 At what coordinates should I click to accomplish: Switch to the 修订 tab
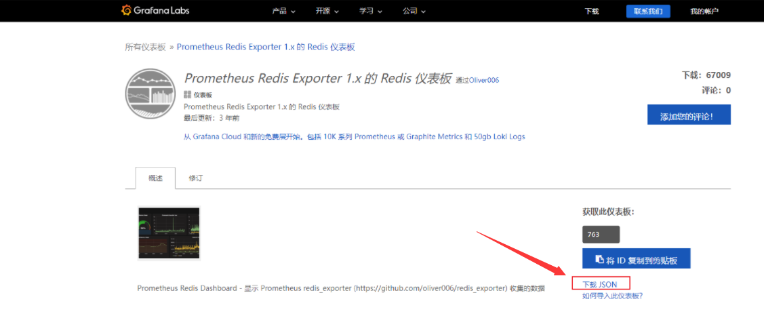[x=195, y=178]
